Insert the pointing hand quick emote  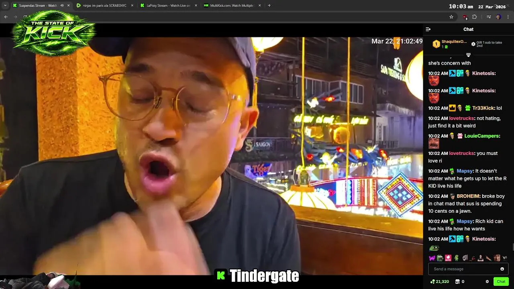[489, 258]
